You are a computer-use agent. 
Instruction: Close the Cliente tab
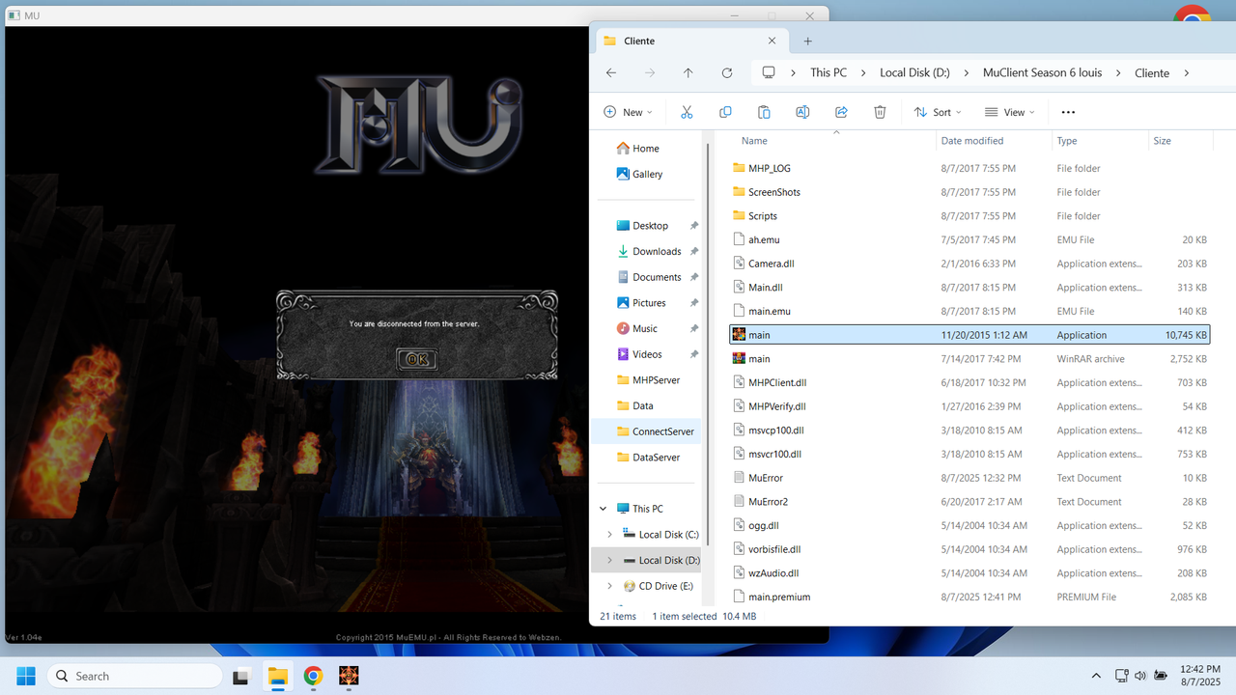(772, 41)
